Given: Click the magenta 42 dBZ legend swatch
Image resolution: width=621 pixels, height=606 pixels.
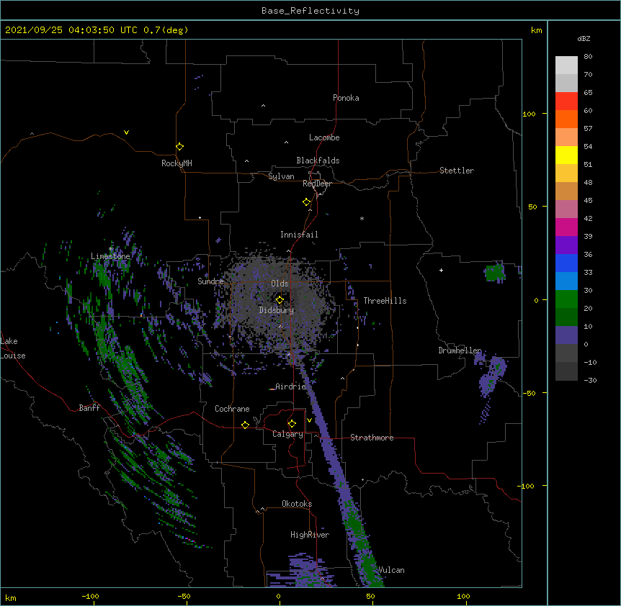Looking at the screenshot, I should (566, 227).
